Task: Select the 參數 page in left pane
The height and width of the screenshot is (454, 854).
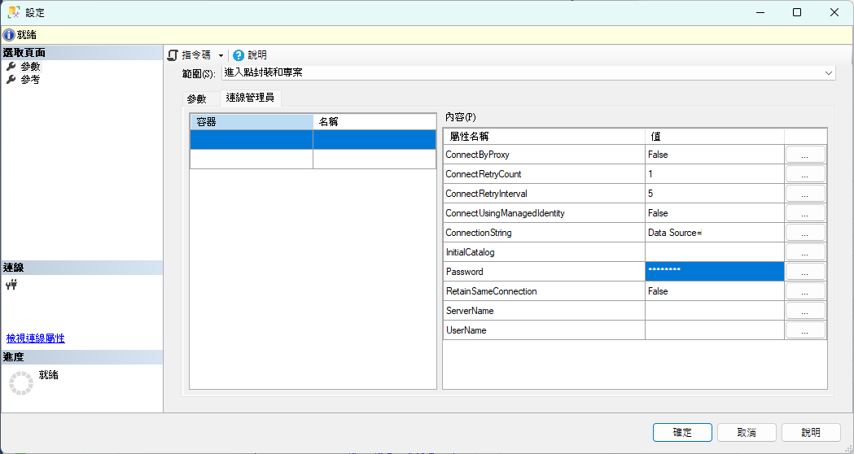Action: (30, 67)
